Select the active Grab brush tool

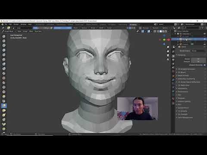(4, 106)
